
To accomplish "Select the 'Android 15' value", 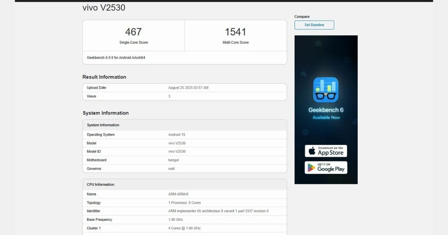I will pos(177,135).
